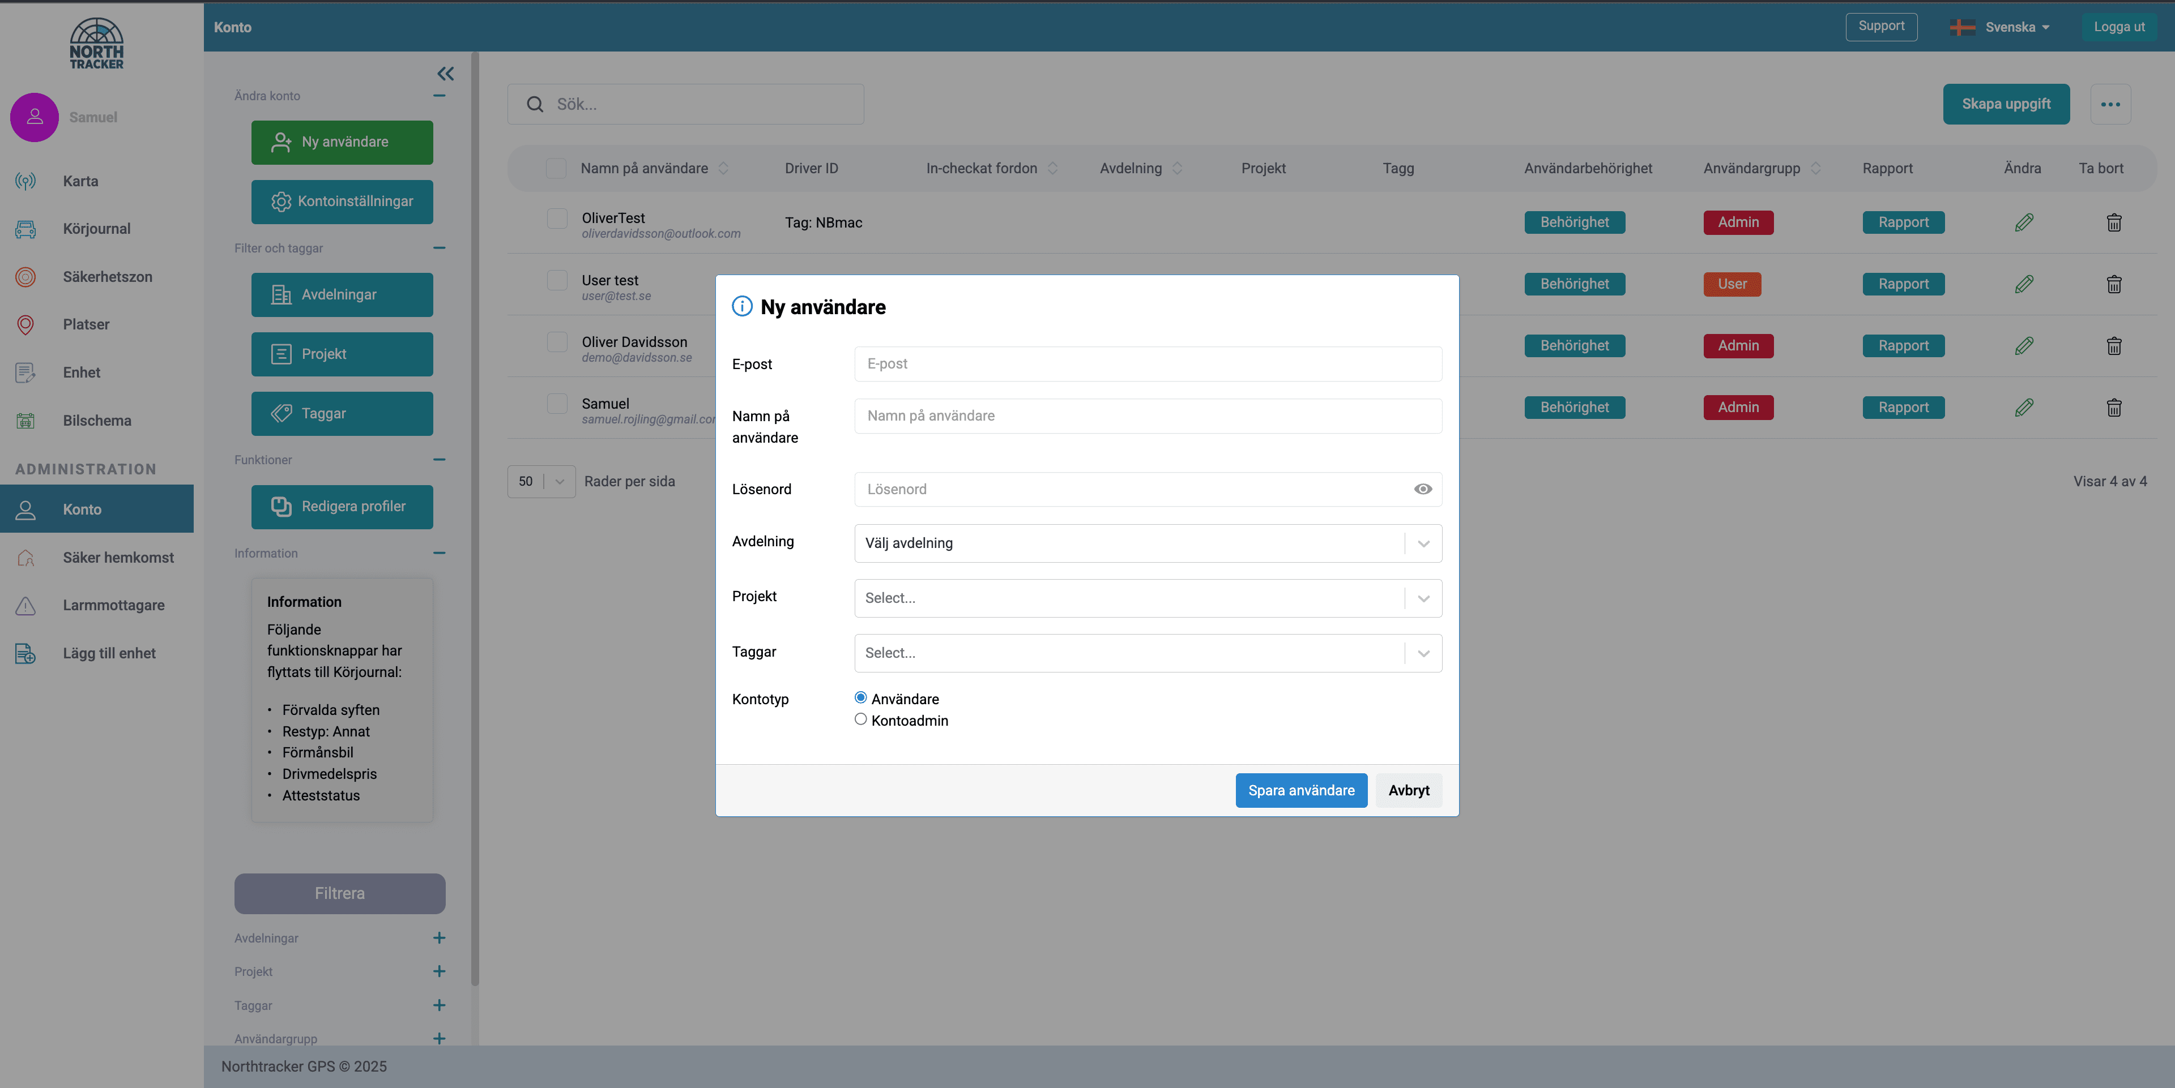Click the Säkerhetszon target icon
Image resolution: width=2175 pixels, height=1088 pixels.
point(25,277)
